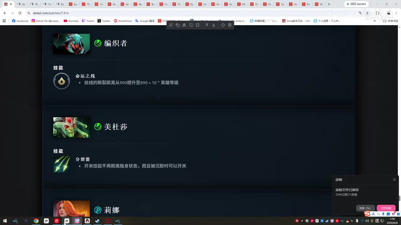Click the rounded shape tool in floating toolbar

(178, 25)
